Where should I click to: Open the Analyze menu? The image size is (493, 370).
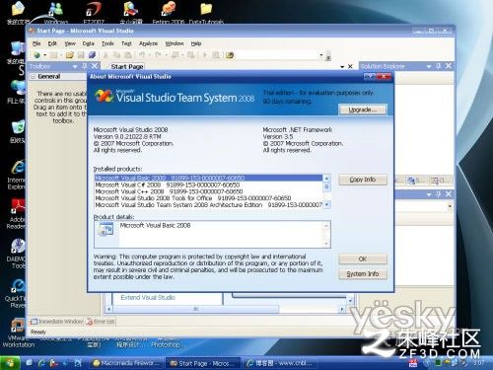[148, 43]
